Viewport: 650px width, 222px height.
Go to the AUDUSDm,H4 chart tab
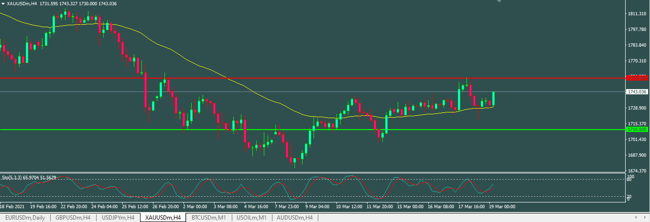coord(294,218)
